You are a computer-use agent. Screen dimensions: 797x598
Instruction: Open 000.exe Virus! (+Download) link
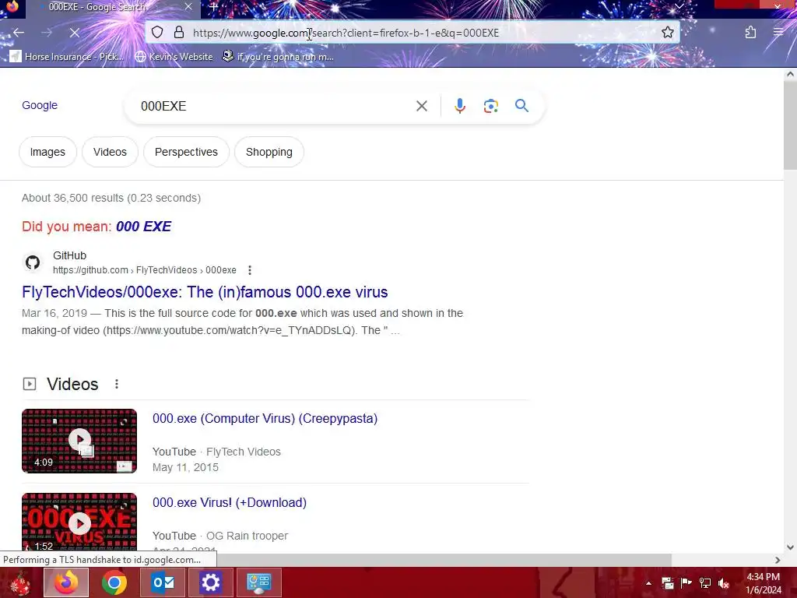(230, 502)
